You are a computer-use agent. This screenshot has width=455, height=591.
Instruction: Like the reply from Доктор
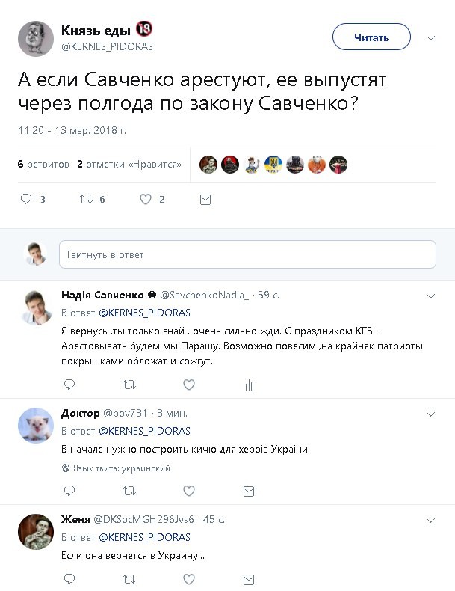[x=189, y=491]
